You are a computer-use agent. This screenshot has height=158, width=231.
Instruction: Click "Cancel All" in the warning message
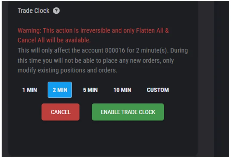pyautogui.click(x=29, y=40)
